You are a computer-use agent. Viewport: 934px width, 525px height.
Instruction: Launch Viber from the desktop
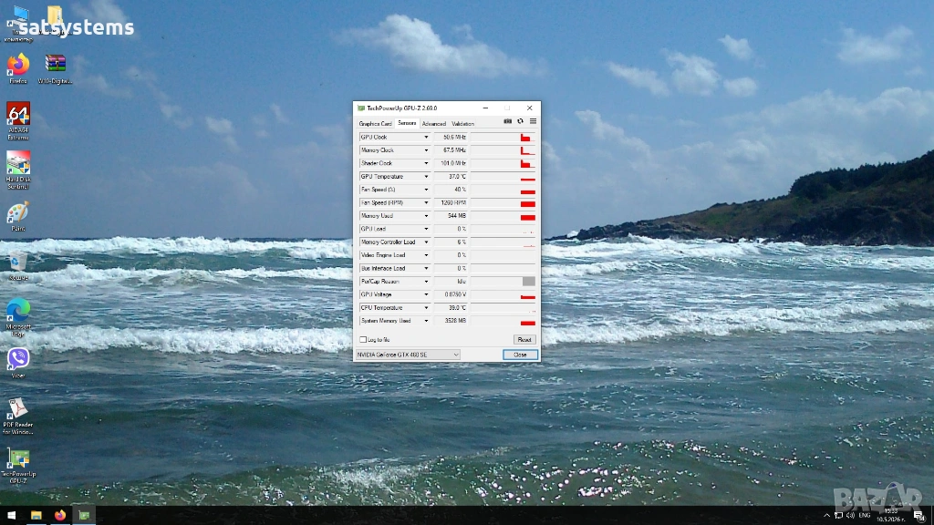pos(18,363)
